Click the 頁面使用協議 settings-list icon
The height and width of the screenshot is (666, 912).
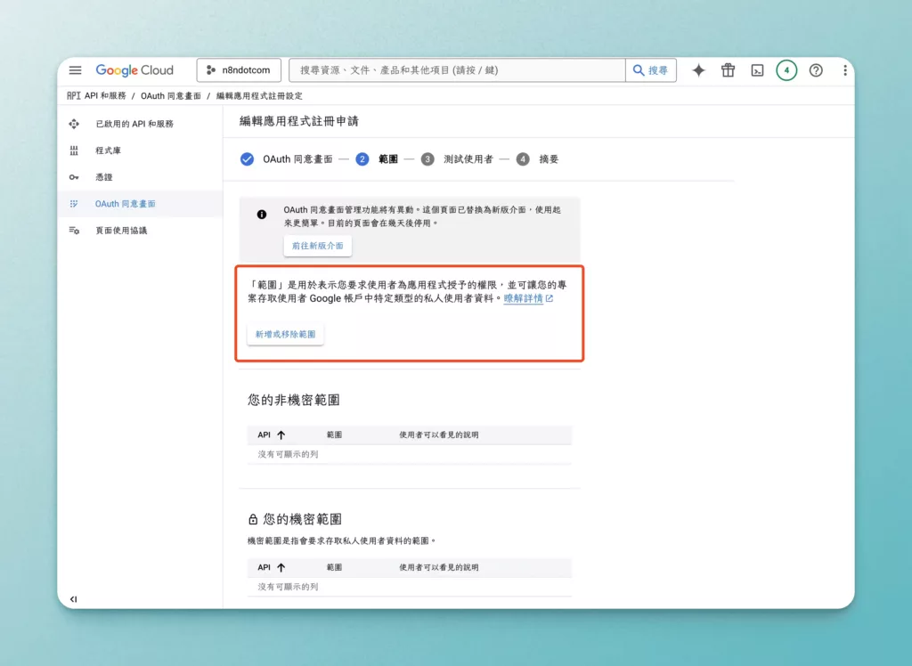74,231
